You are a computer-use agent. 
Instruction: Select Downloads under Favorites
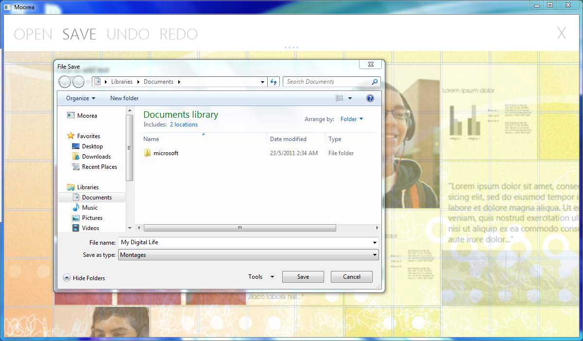pyautogui.click(x=96, y=157)
